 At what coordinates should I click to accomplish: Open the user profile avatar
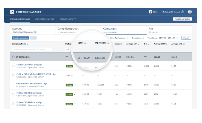click(x=190, y=12)
